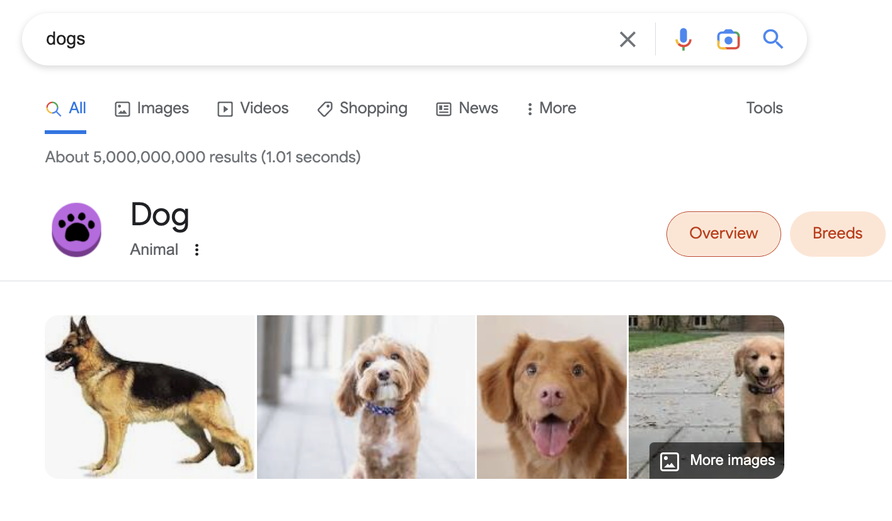Click the purple paw print icon

[76, 230]
